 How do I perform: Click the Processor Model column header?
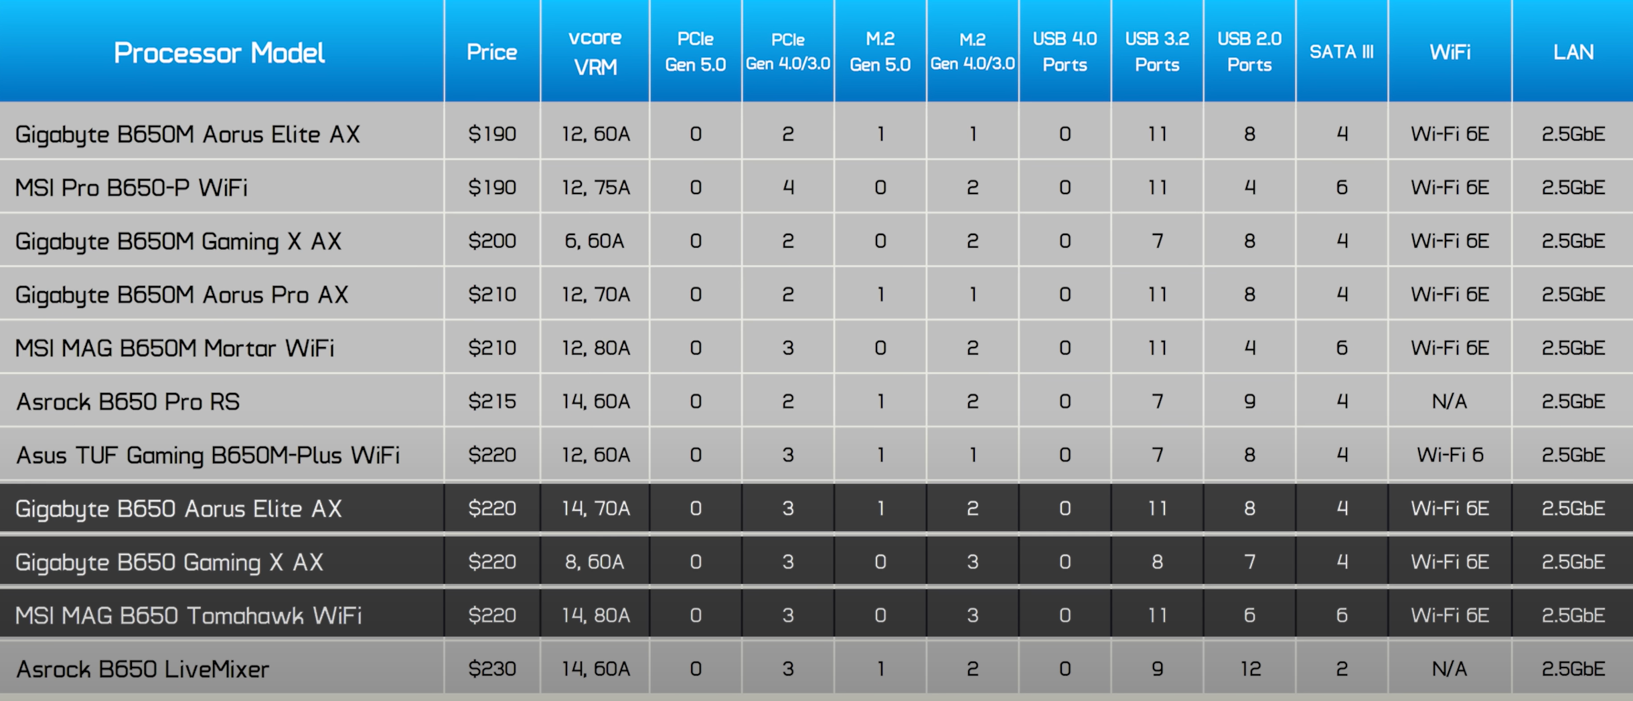tap(219, 52)
